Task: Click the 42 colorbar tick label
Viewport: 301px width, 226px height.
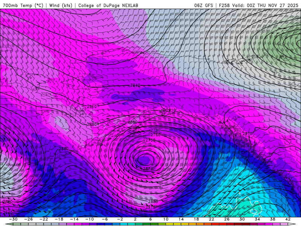Action: (x=288, y=219)
